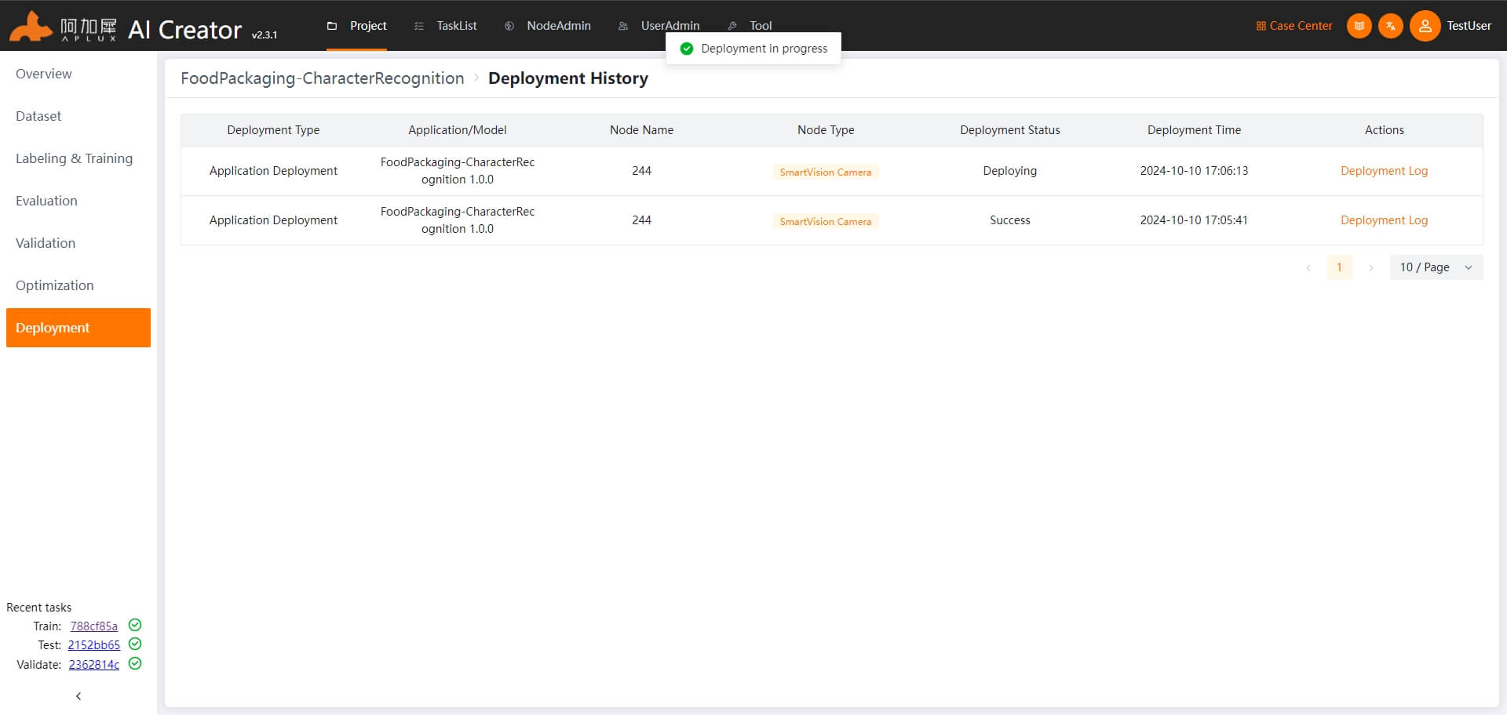Viewport: 1507px width, 715px height.
Task: Open Deployment Log for Deploying row
Action: (x=1384, y=171)
